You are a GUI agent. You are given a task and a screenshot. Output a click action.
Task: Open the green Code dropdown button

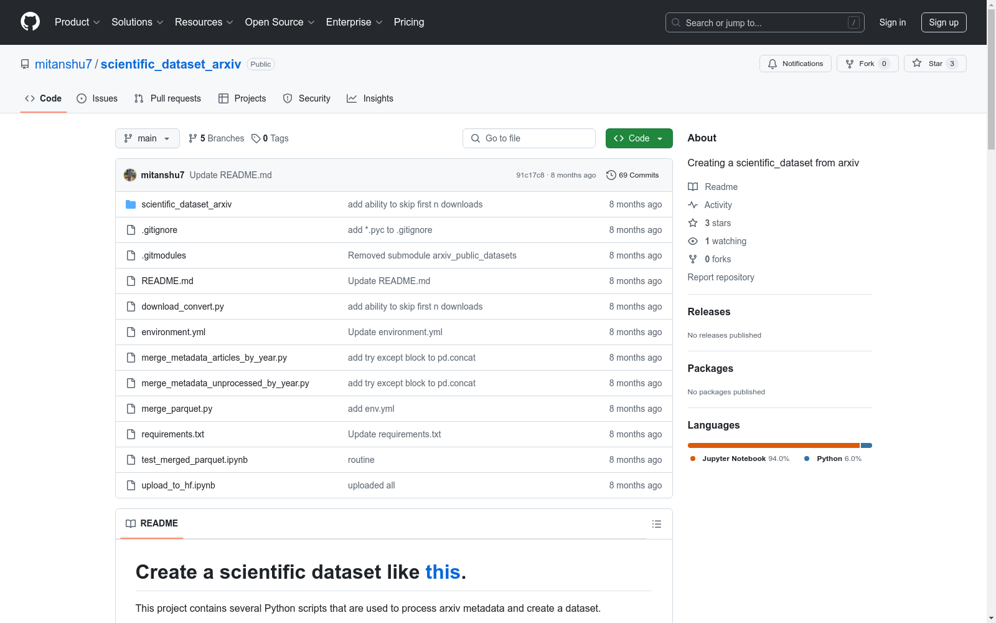coord(639,138)
